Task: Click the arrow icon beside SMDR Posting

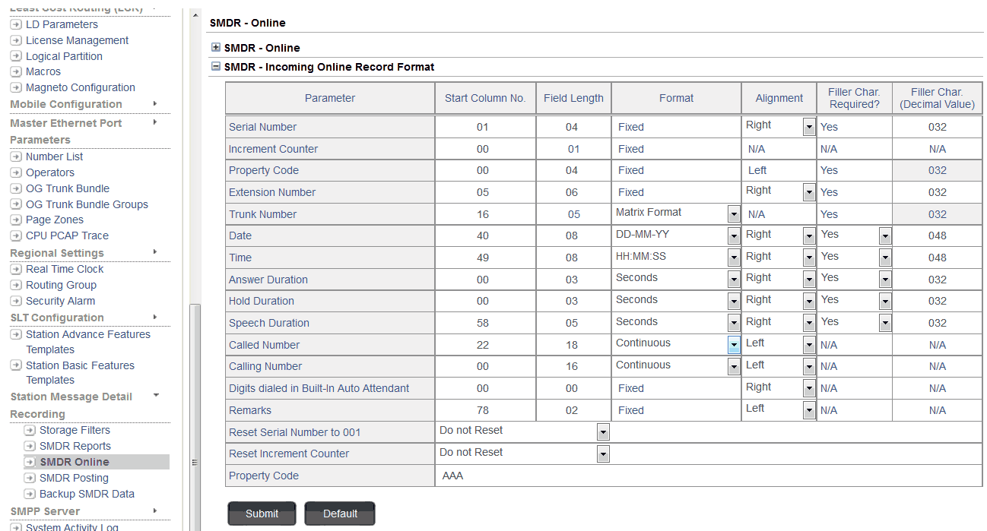Action: 30,478
